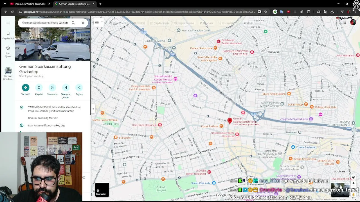The height and width of the screenshot is (202, 360).
Task: Collapse the side panel with arrow handle
Action: coord(93,109)
